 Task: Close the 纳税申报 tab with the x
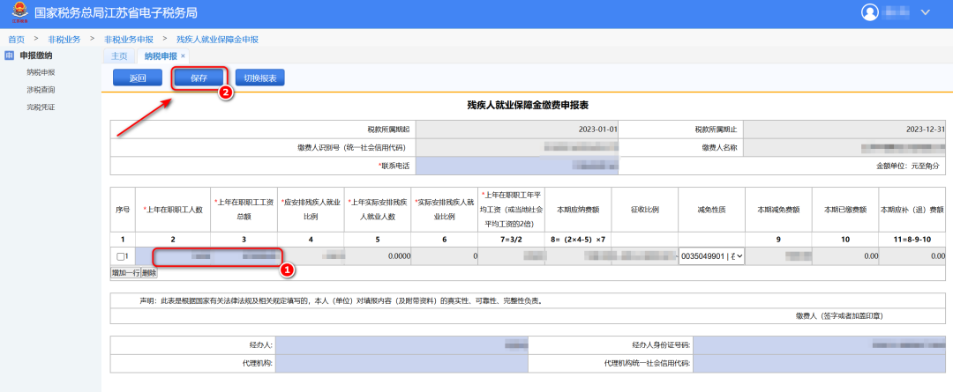click(183, 55)
